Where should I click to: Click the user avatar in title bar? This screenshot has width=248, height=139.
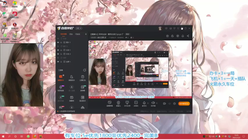[x=160, y=28]
